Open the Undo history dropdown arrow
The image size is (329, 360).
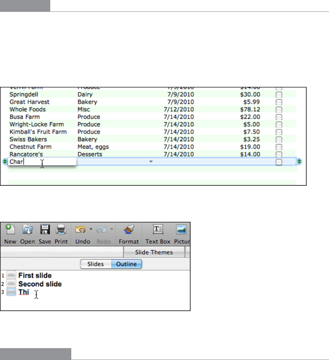[x=91, y=229]
